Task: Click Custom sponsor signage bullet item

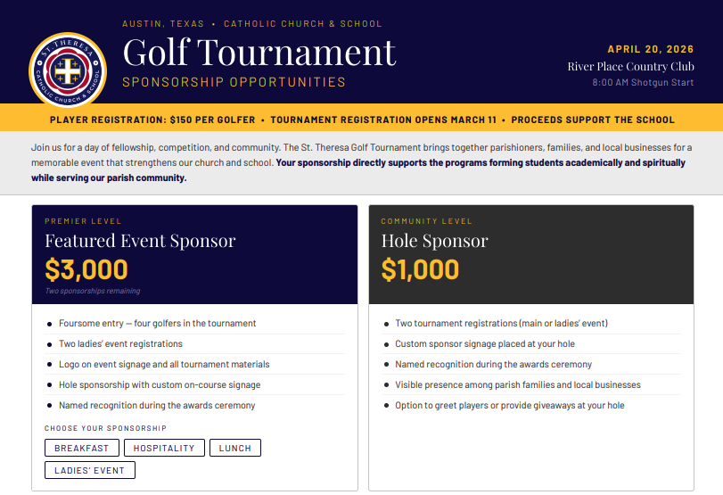Action: point(484,343)
